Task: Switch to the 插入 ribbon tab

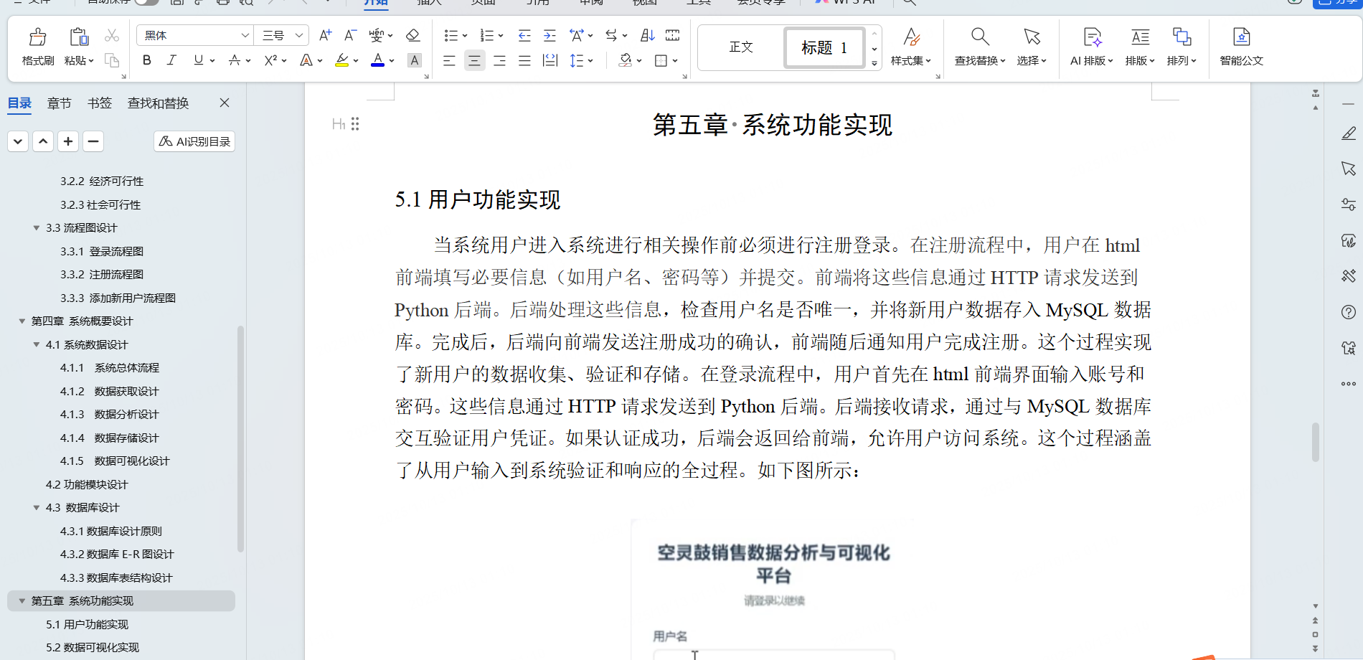Action: [428, 3]
